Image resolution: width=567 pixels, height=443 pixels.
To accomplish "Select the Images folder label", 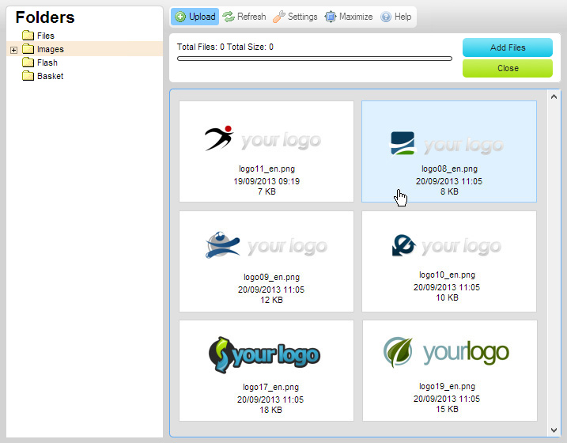I will click(x=51, y=49).
